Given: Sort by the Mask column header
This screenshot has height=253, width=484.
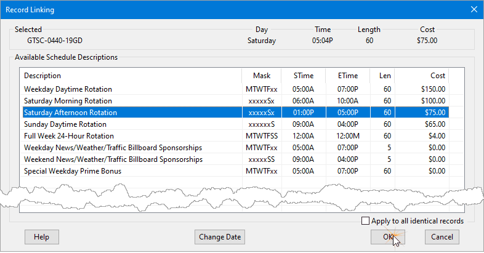Looking at the screenshot, I should coord(261,76).
